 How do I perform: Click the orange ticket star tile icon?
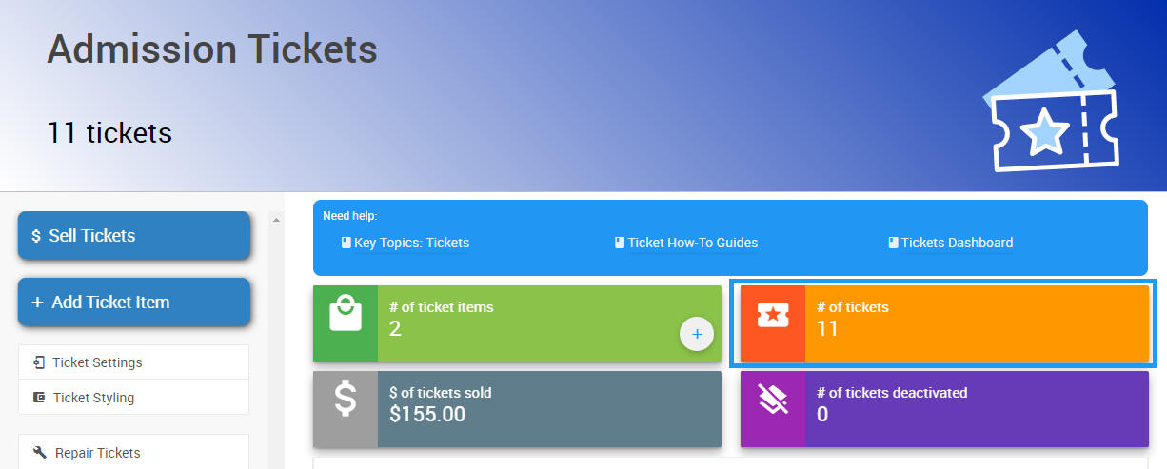coord(772,312)
